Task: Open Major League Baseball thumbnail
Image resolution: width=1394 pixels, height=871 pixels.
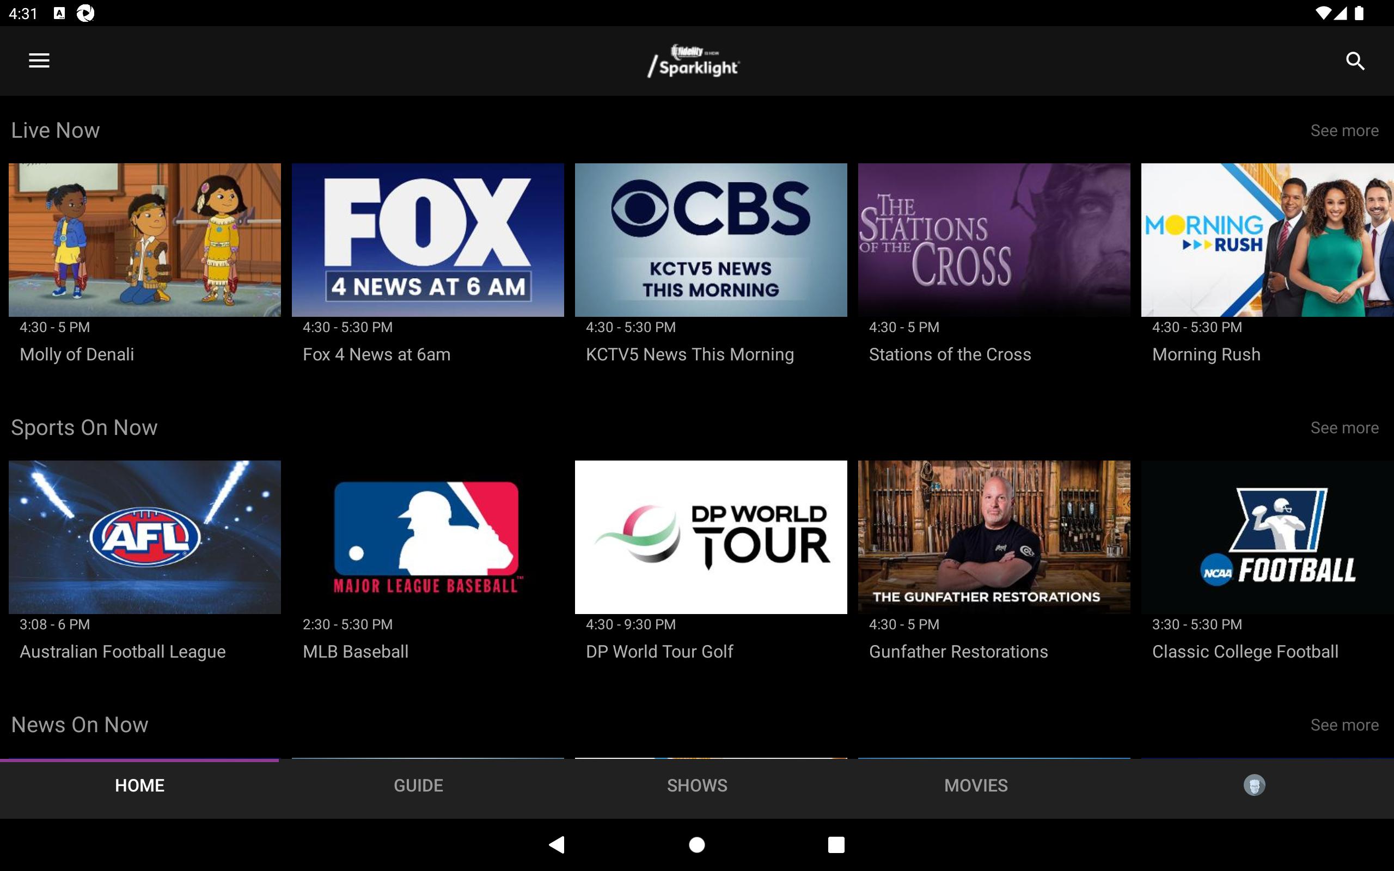Action: pyautogui.click(x=427, y=537)
